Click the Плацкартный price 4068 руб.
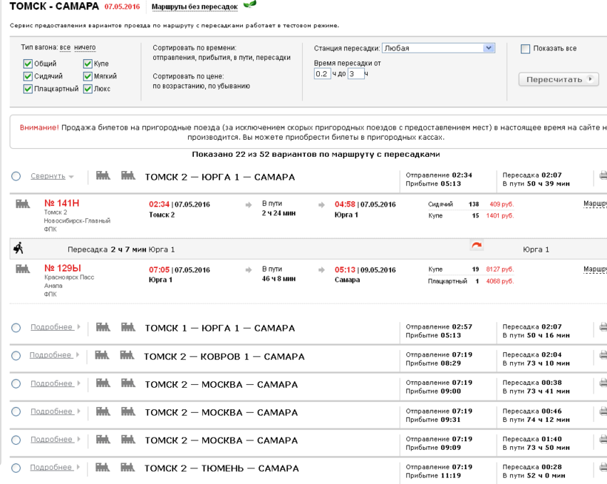Image resolution: width=607 pixels, height=484 pixels. point(500,281)
